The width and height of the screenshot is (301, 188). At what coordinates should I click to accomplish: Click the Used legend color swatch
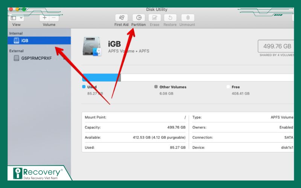[x=84, y=87]
